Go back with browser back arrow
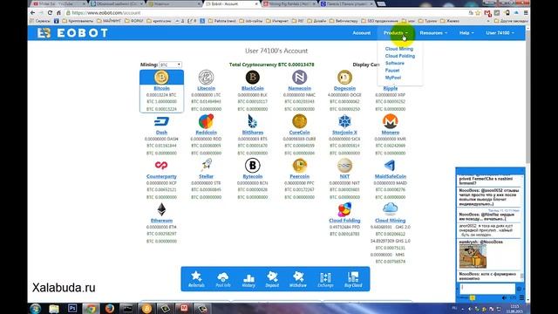Viewport: 558px width, 314px height. click(x=33, y=13)
